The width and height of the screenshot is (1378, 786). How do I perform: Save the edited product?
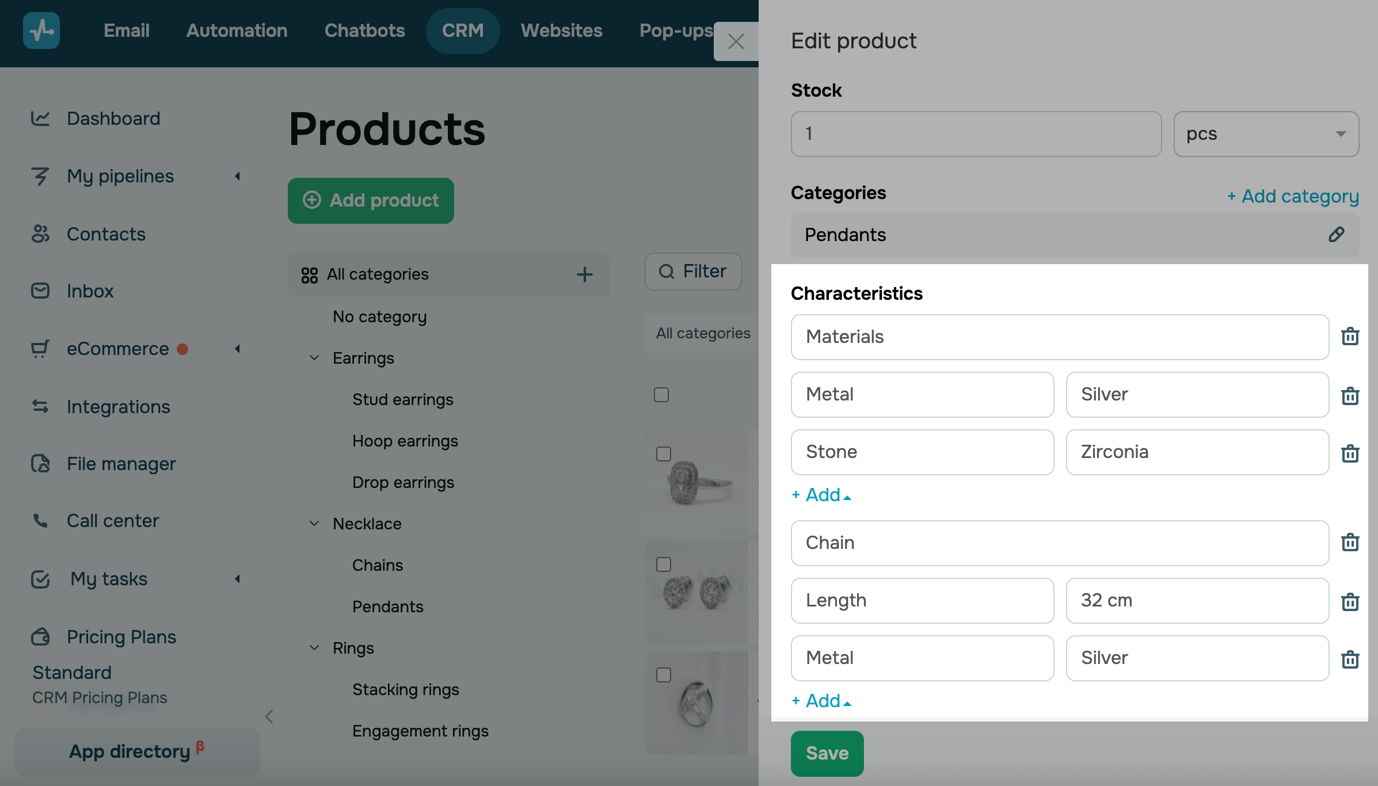click(x=827, y=753)
